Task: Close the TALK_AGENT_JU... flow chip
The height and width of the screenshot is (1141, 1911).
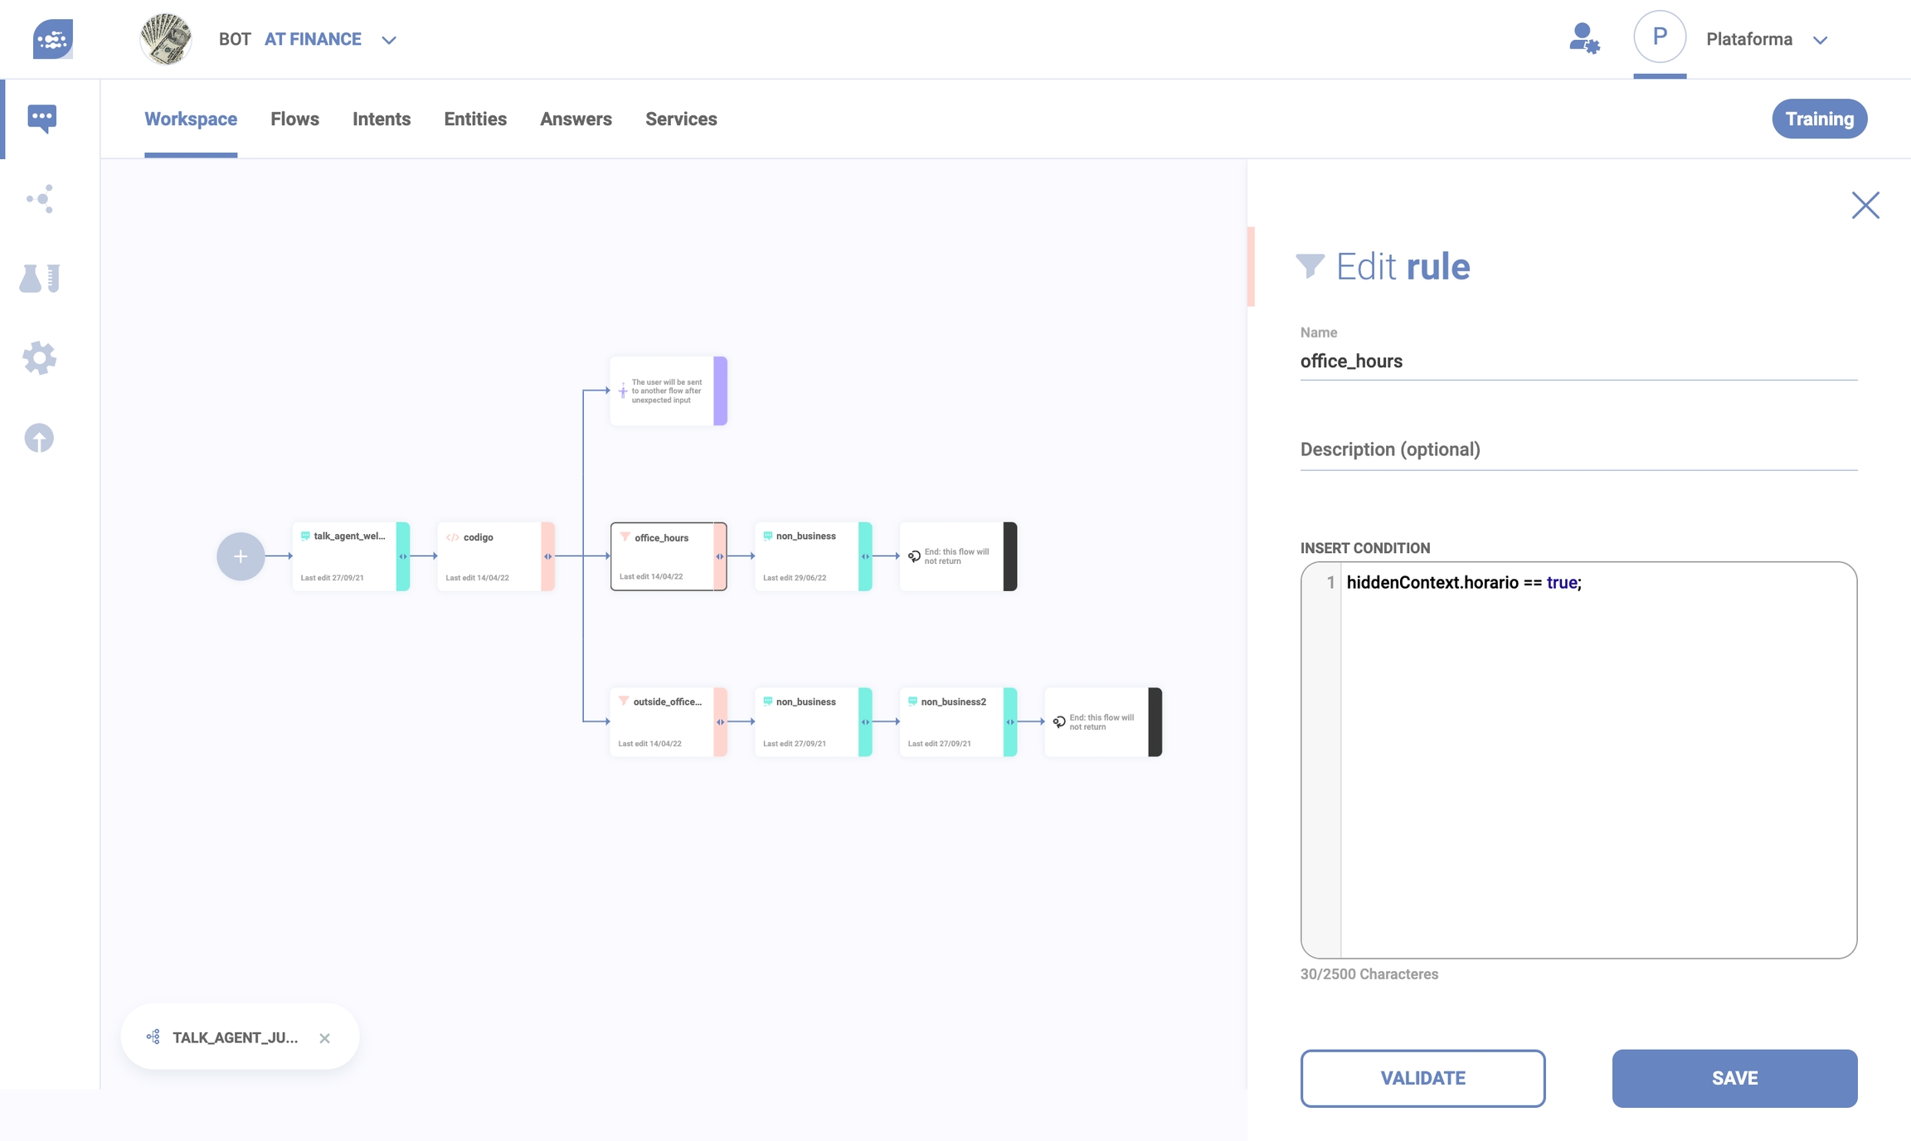Action: pos(324,1038)
